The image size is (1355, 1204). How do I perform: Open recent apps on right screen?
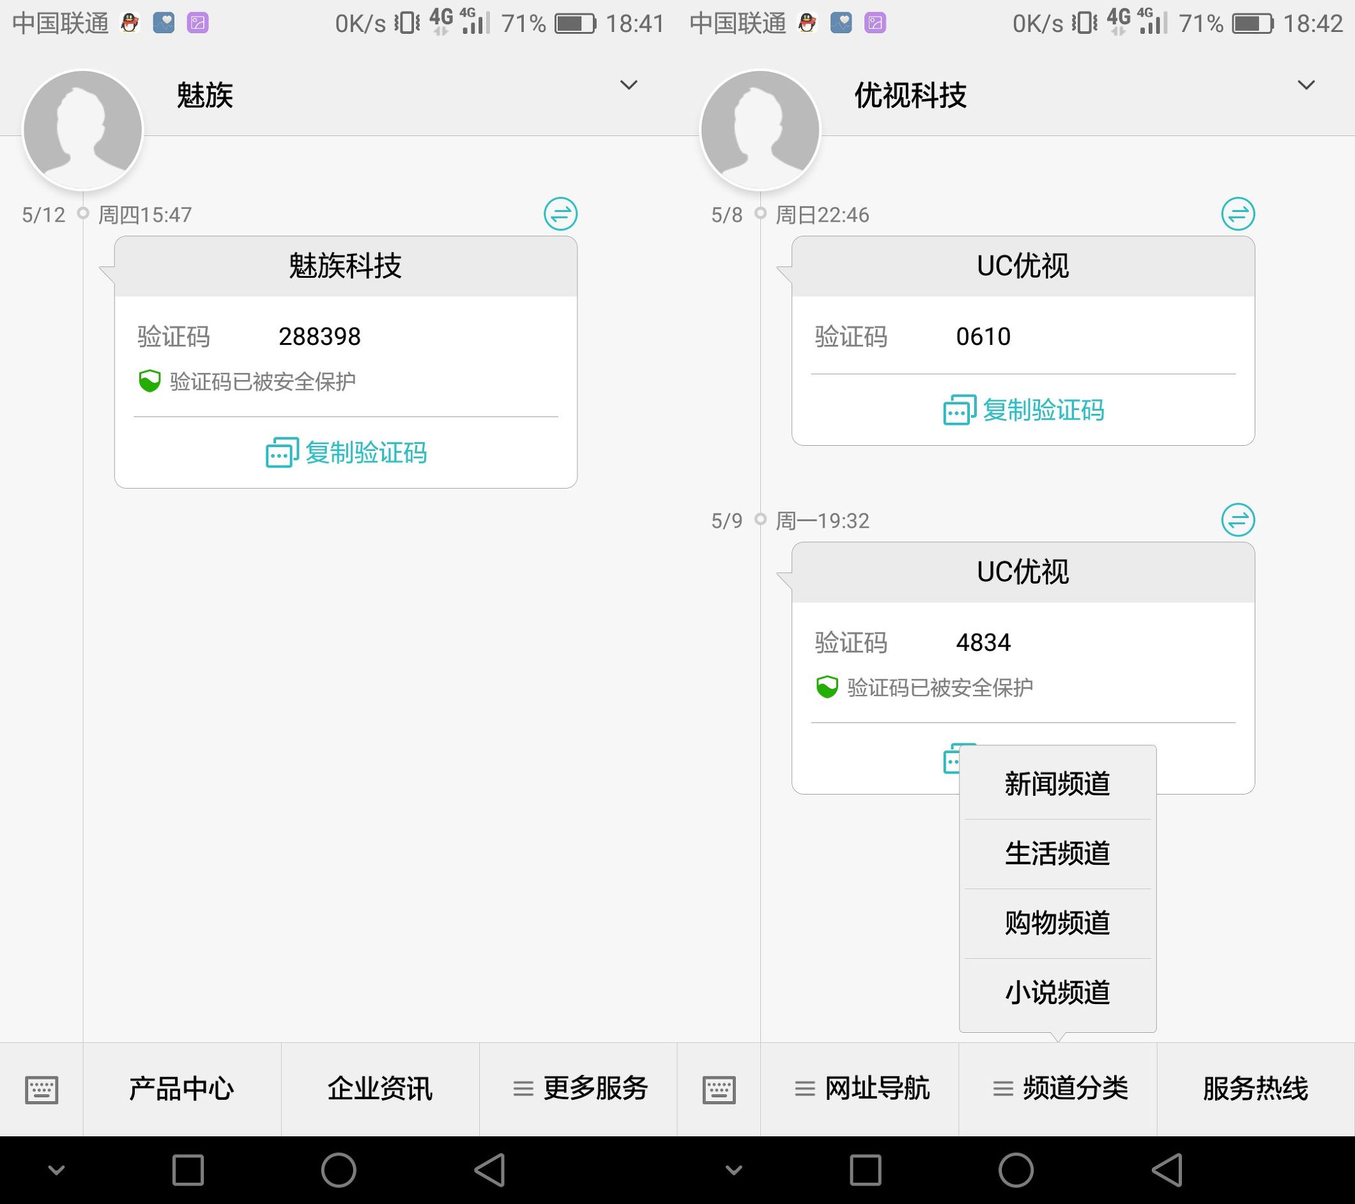pos(866,1170)
